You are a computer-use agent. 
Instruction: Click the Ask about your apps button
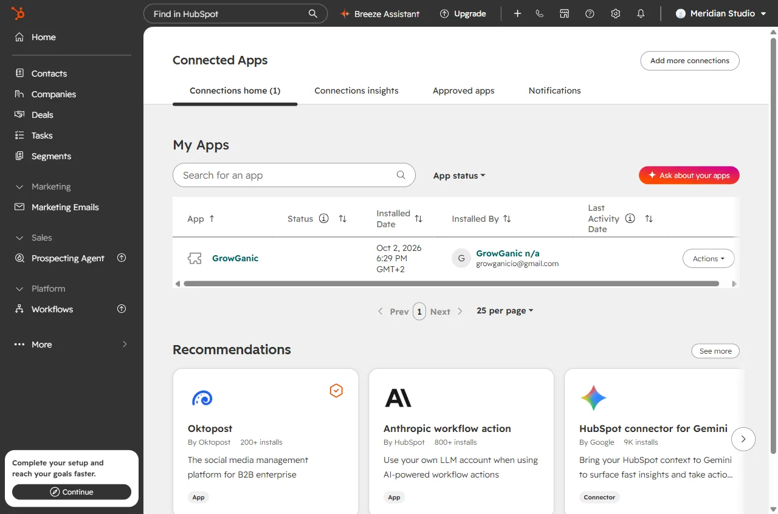689,176
